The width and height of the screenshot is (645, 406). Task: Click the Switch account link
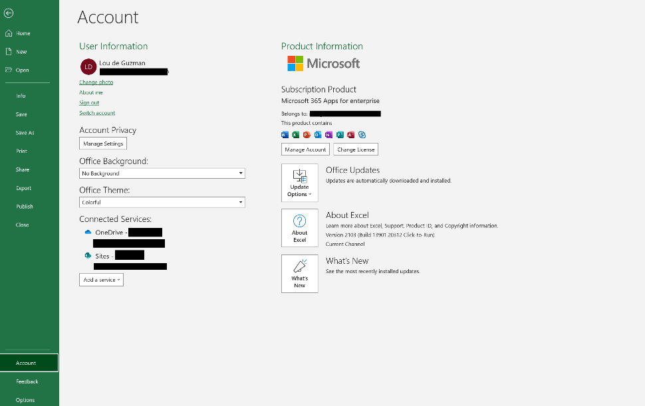(x=97, y=113)
